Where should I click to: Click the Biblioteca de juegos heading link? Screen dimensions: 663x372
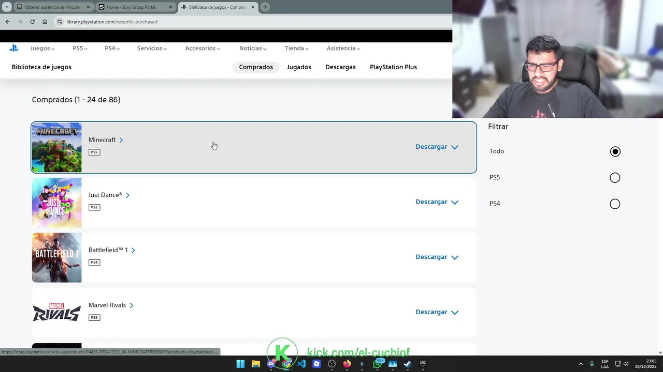(41, 67)
